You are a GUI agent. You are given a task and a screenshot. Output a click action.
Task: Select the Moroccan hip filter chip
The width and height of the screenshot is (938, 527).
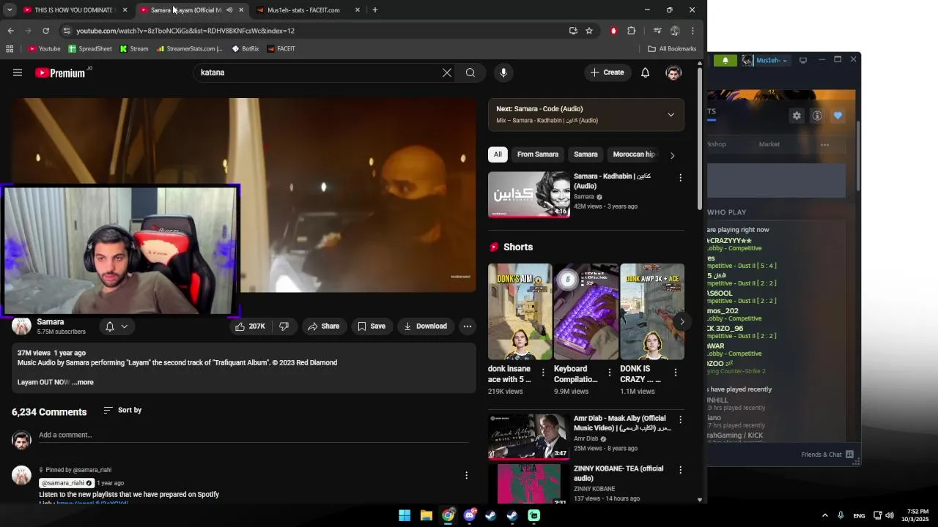[x=633, y=154]
